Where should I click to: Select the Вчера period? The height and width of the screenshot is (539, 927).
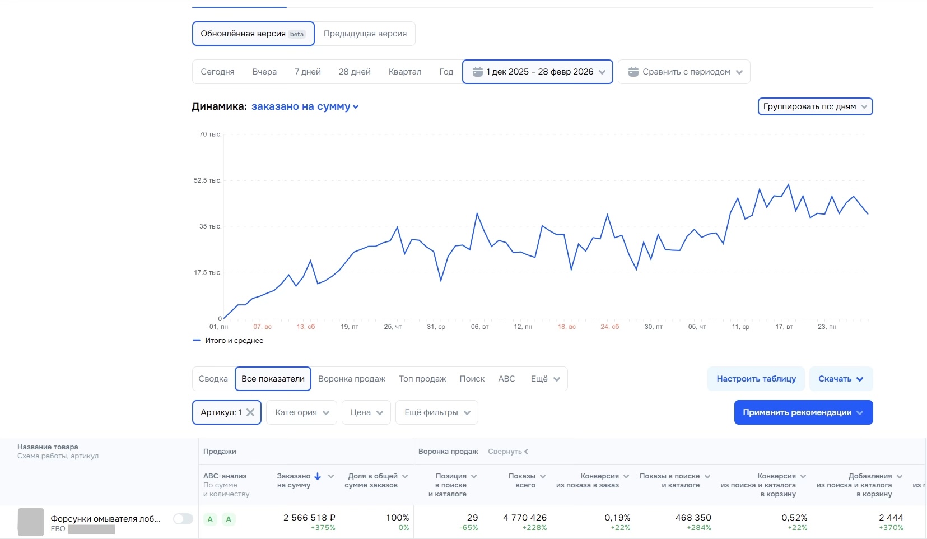click(x=264, y=72)
